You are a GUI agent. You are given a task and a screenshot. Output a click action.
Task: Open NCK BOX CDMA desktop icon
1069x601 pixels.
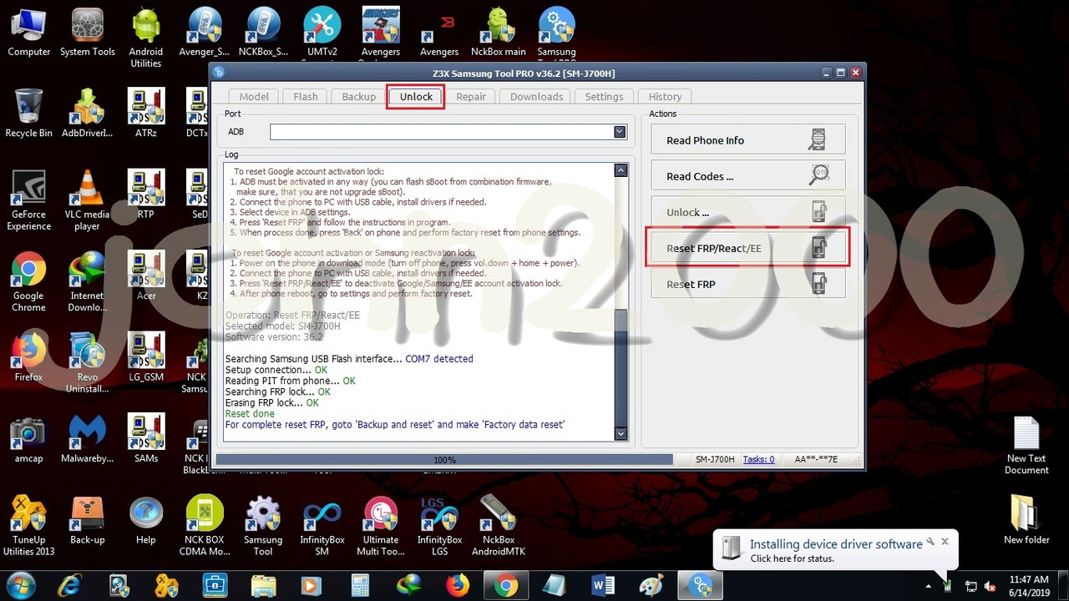coord(205,526)
